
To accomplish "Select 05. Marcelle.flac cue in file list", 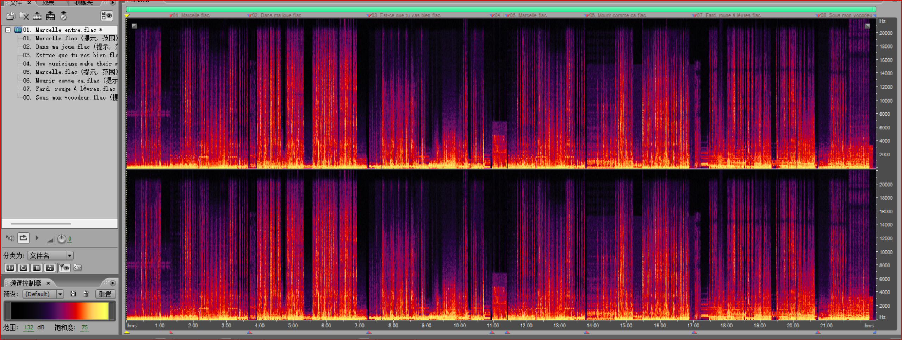I will 70,72.
